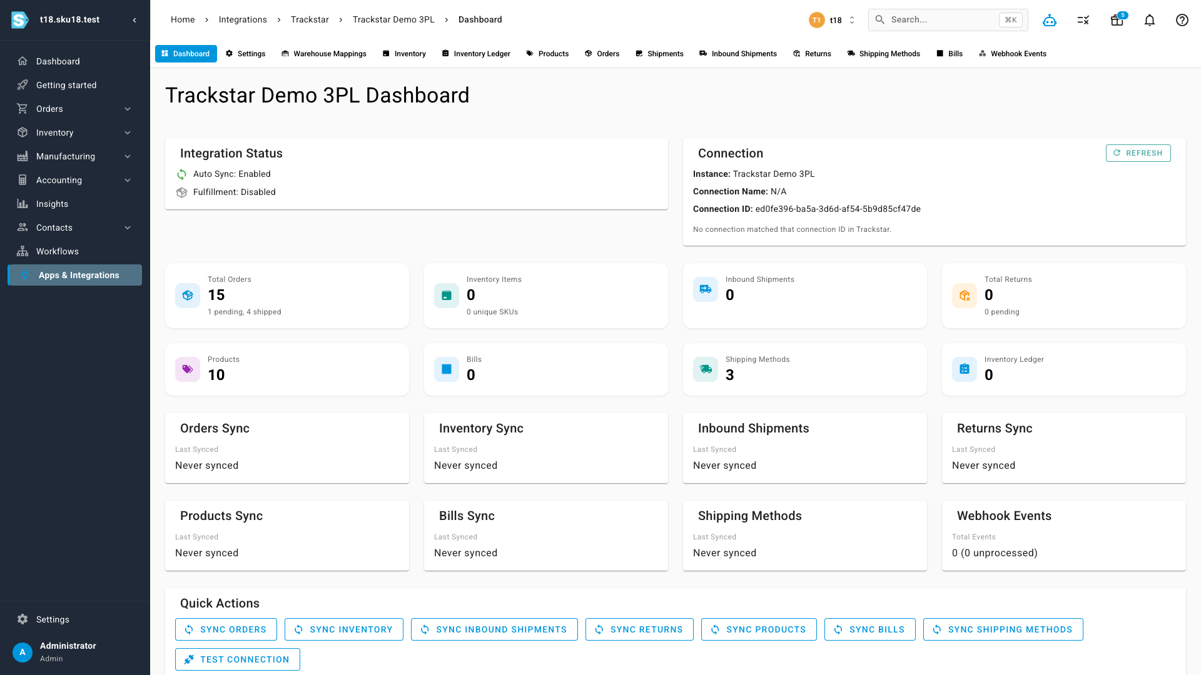The height and width of the screenshot is (675, 1201).
Task: Click the Refresh connection button
Action: [x=1138, y=153]
